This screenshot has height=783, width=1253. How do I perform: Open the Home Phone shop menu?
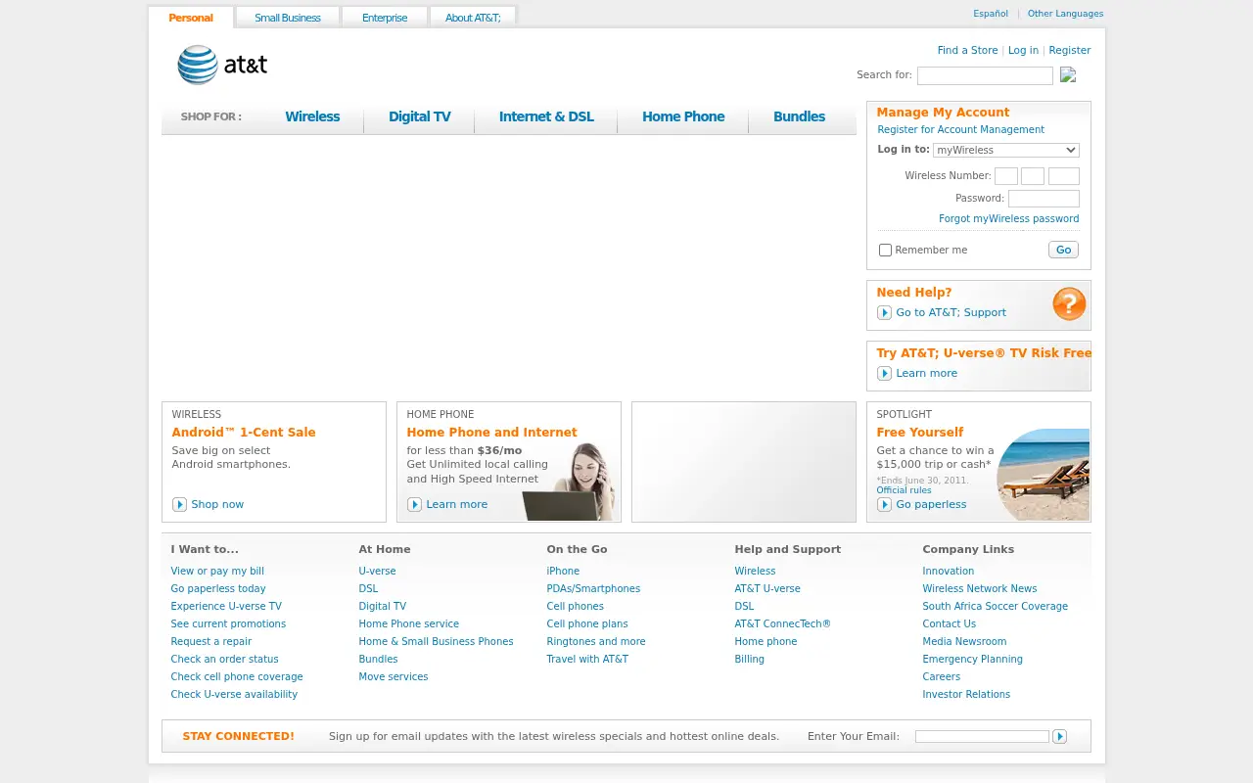pos(683,116)
